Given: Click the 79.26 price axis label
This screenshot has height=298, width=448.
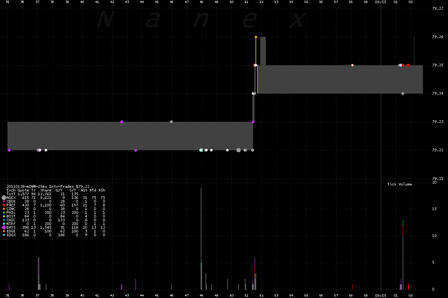Looking at the screenshot, I should [x=438, y=37].
